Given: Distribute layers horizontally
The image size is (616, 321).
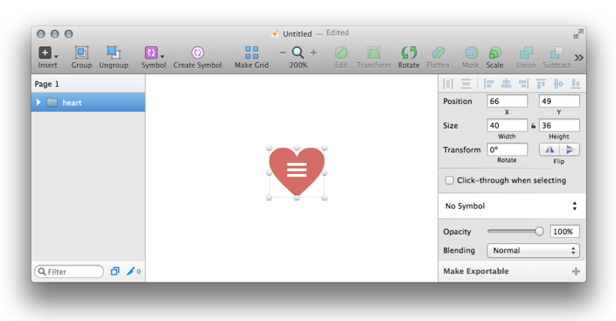Looking at the screenshot, I should coord(448,83).
